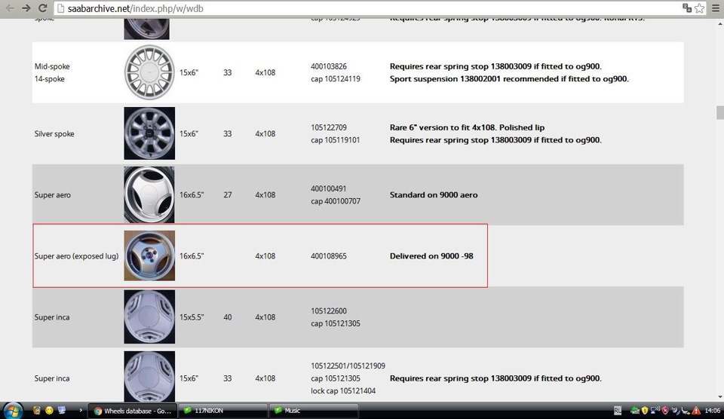Click the 14:06 system clock

(x=713, y=410)
